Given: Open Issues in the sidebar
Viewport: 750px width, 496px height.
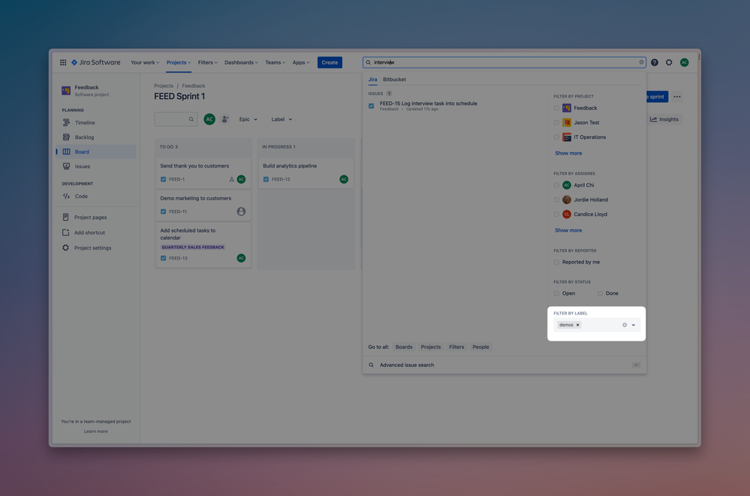Looking at the screenshot, I should coord(95,167).
